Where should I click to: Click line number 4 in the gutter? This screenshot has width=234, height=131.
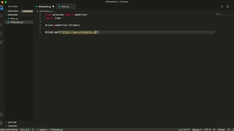40,25
